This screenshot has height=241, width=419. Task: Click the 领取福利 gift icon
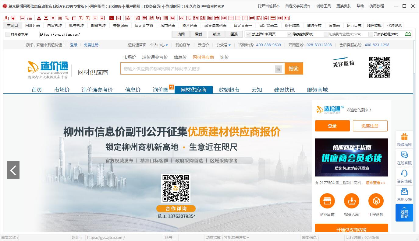[x=404, y=137]
